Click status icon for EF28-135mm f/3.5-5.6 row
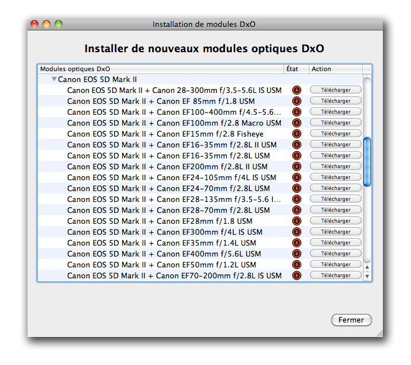Viewport: 411px width, 365px height. click(296, 199)
